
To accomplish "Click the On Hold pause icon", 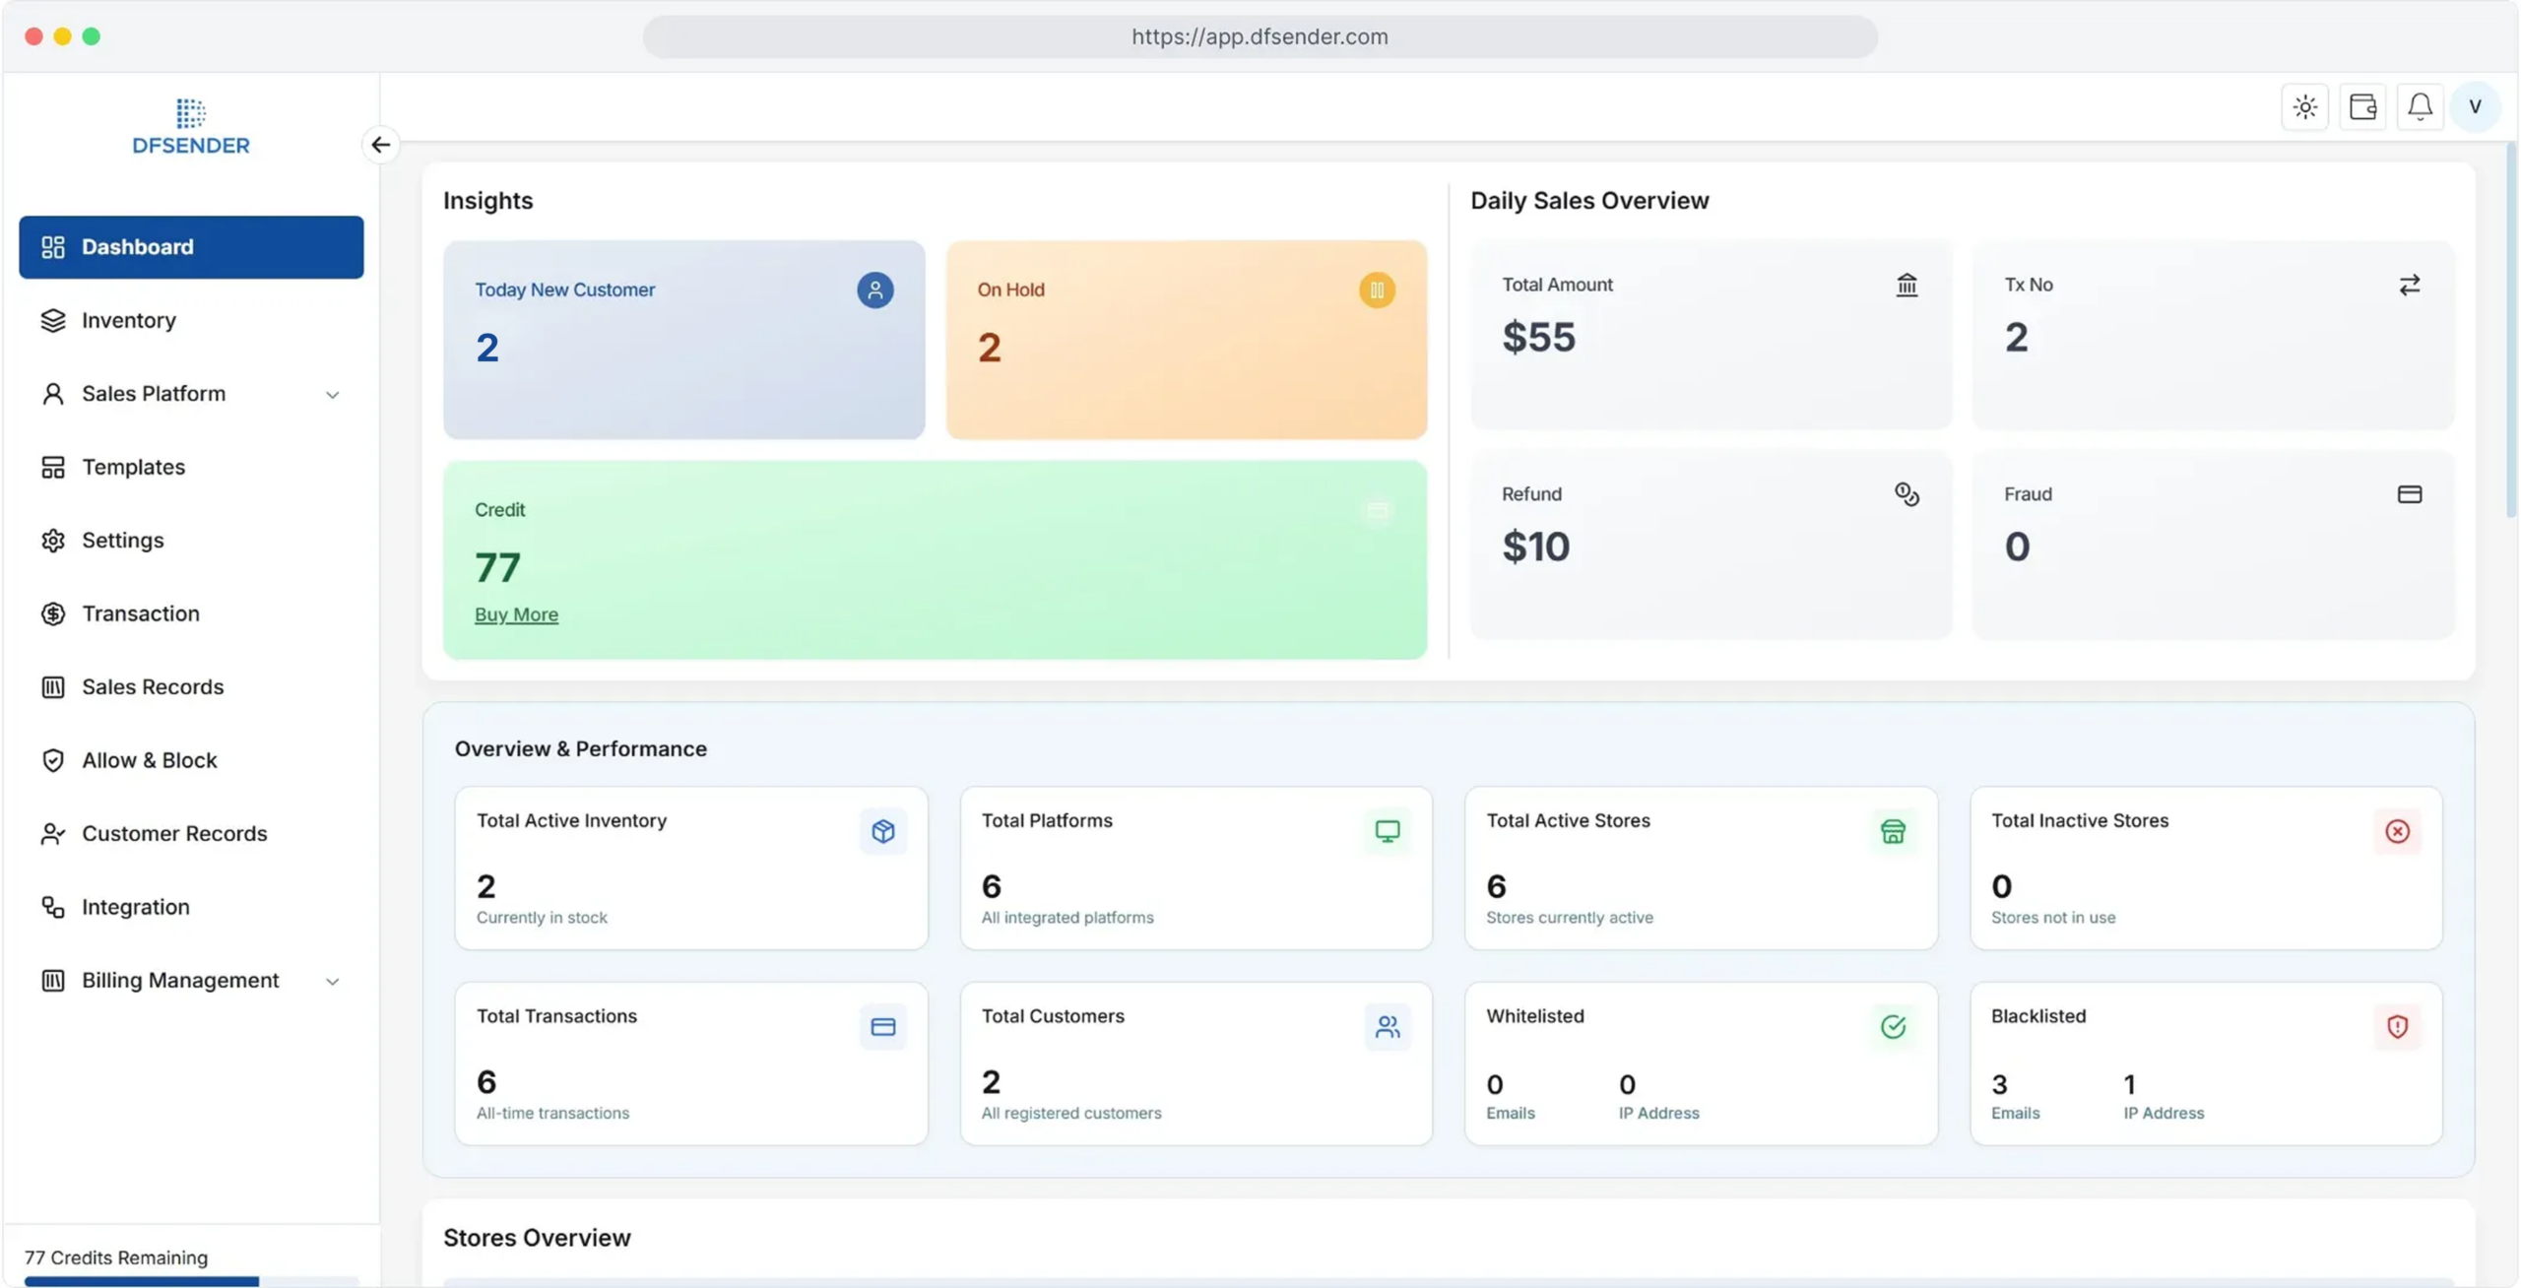I will pyautogui.click(x=1377, y=290).
